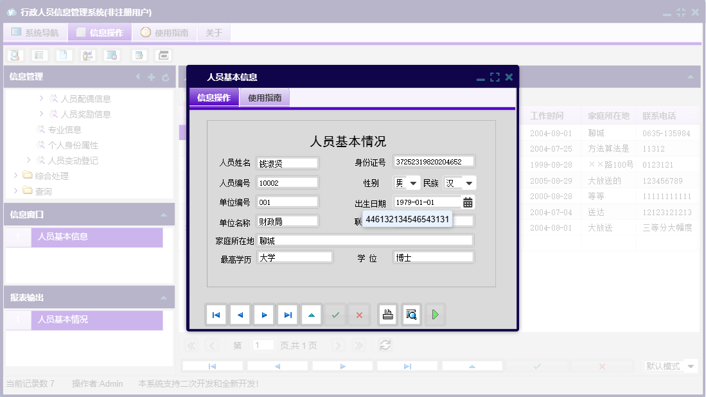Open print preview in the 人员基本信息 dialog
This screenshot has height=397, width=706.
[x=411, y=314]
